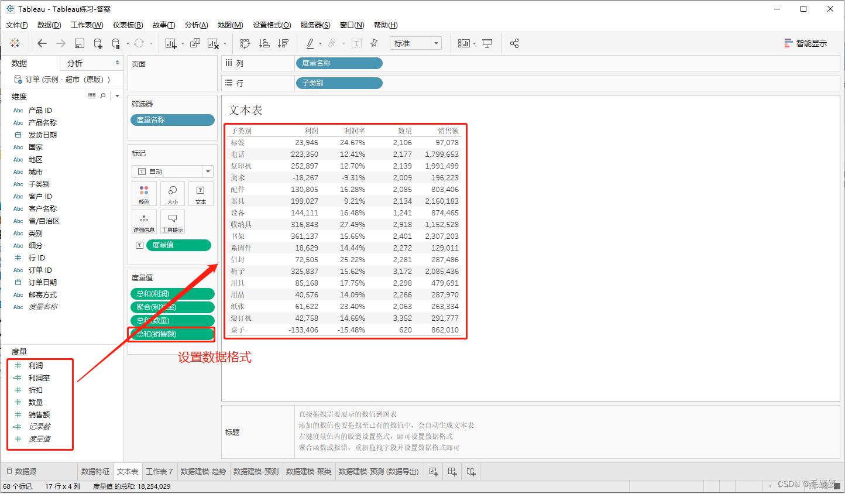Image resolution: width=845 pixels, height=494 pixels.
Task: Click the sort descending icon
Action: (x=283, y=43)
